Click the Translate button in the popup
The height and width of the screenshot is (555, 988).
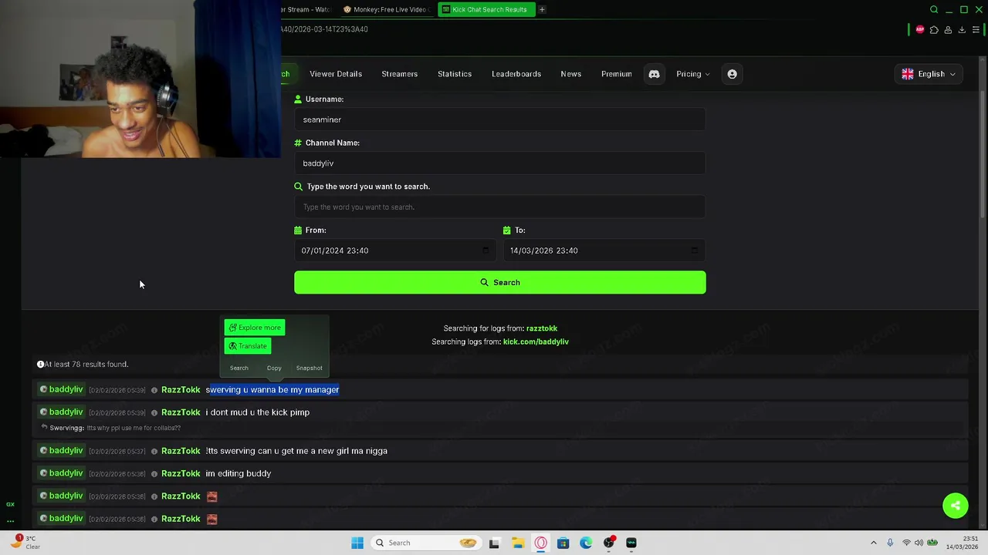pyautogui.click(x=248, y=346)
